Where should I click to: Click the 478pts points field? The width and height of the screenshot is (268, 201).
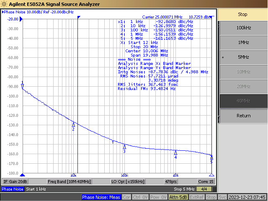171,182
